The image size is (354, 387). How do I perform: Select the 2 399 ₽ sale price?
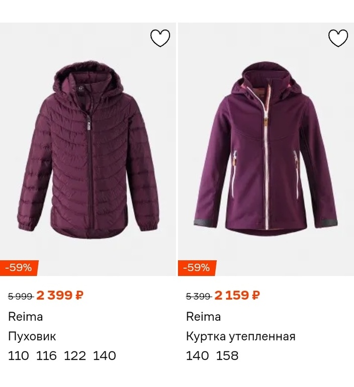pyautogui.click(x=60, y=296)
